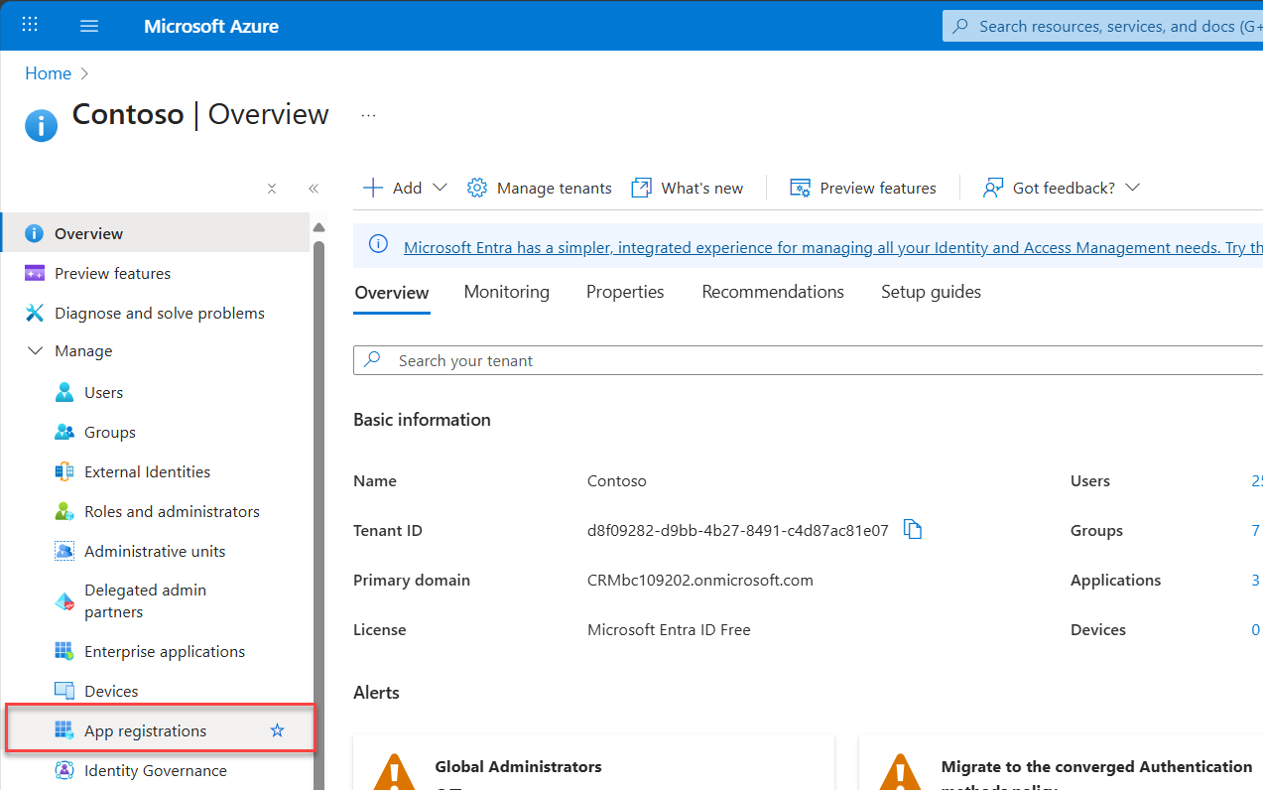The height and width of the screenshot is (790, 1263).
Task: Click the sidebar scrollbar up arrow
Action: tap(318, 227)
